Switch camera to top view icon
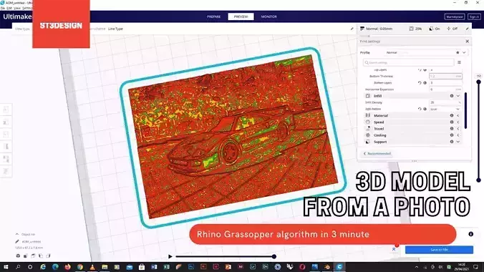This screenshot has height=272, width=484. pyautogui.click(x=33, y=256)
